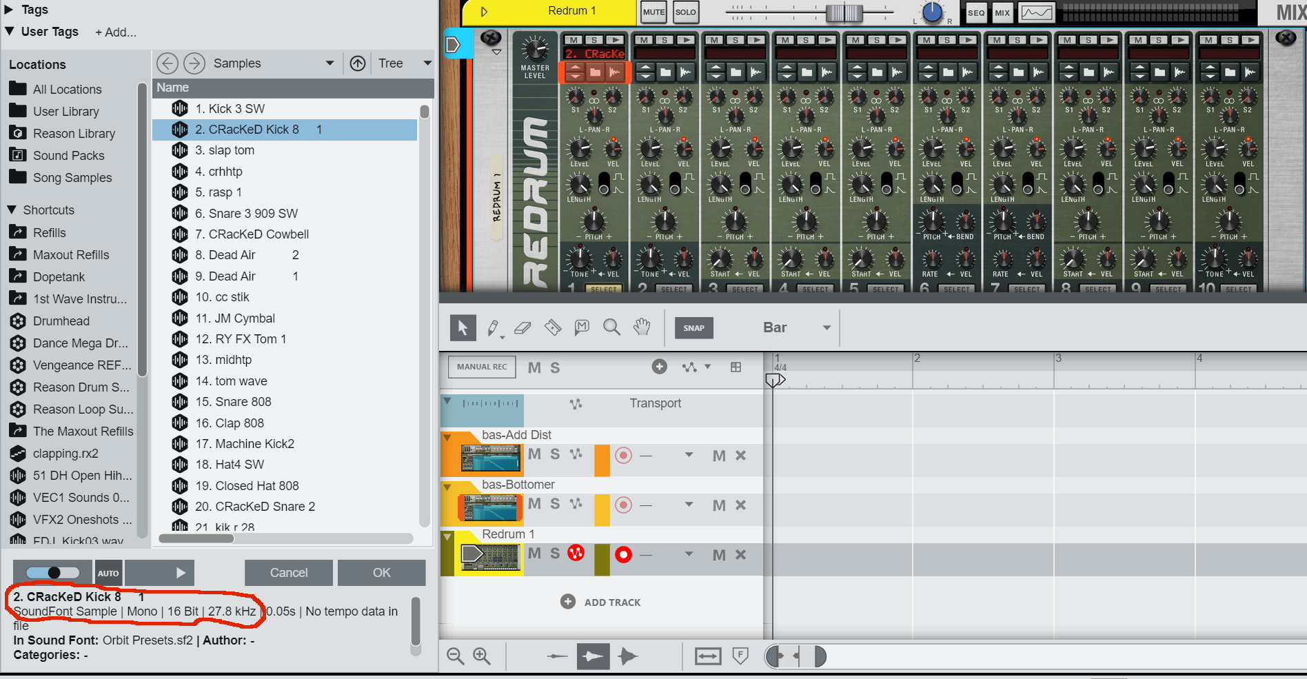
Task: Click the Cancel button
Action: 288,573
